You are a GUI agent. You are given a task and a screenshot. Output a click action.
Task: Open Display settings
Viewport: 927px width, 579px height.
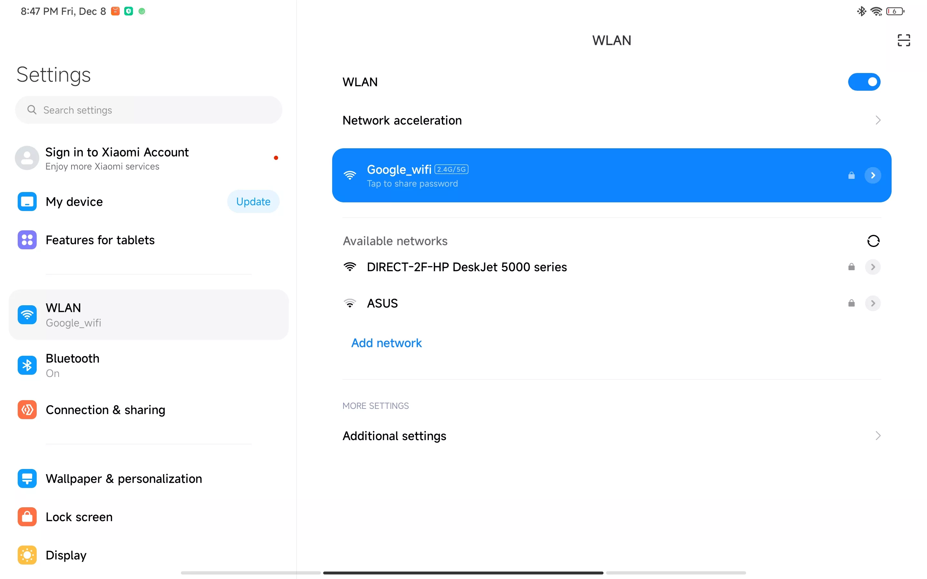(x=149, y=555)
